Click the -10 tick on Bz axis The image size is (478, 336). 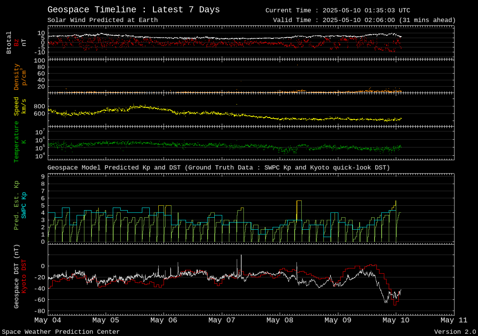40,52
